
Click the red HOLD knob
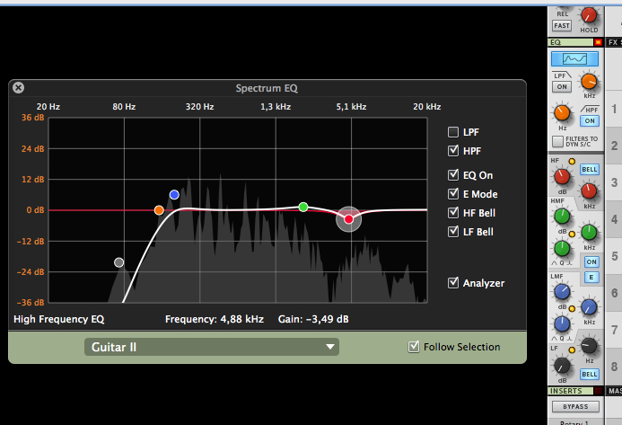coord(589,16)
